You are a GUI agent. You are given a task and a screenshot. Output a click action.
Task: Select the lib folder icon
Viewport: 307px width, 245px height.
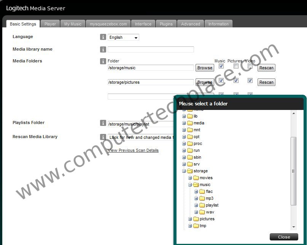click(190, 116)
